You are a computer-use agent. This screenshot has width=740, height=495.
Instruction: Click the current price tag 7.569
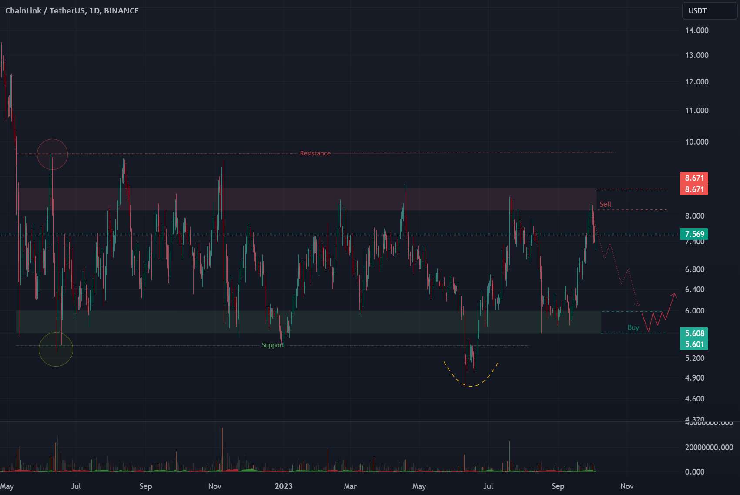[x=694, y=234]
